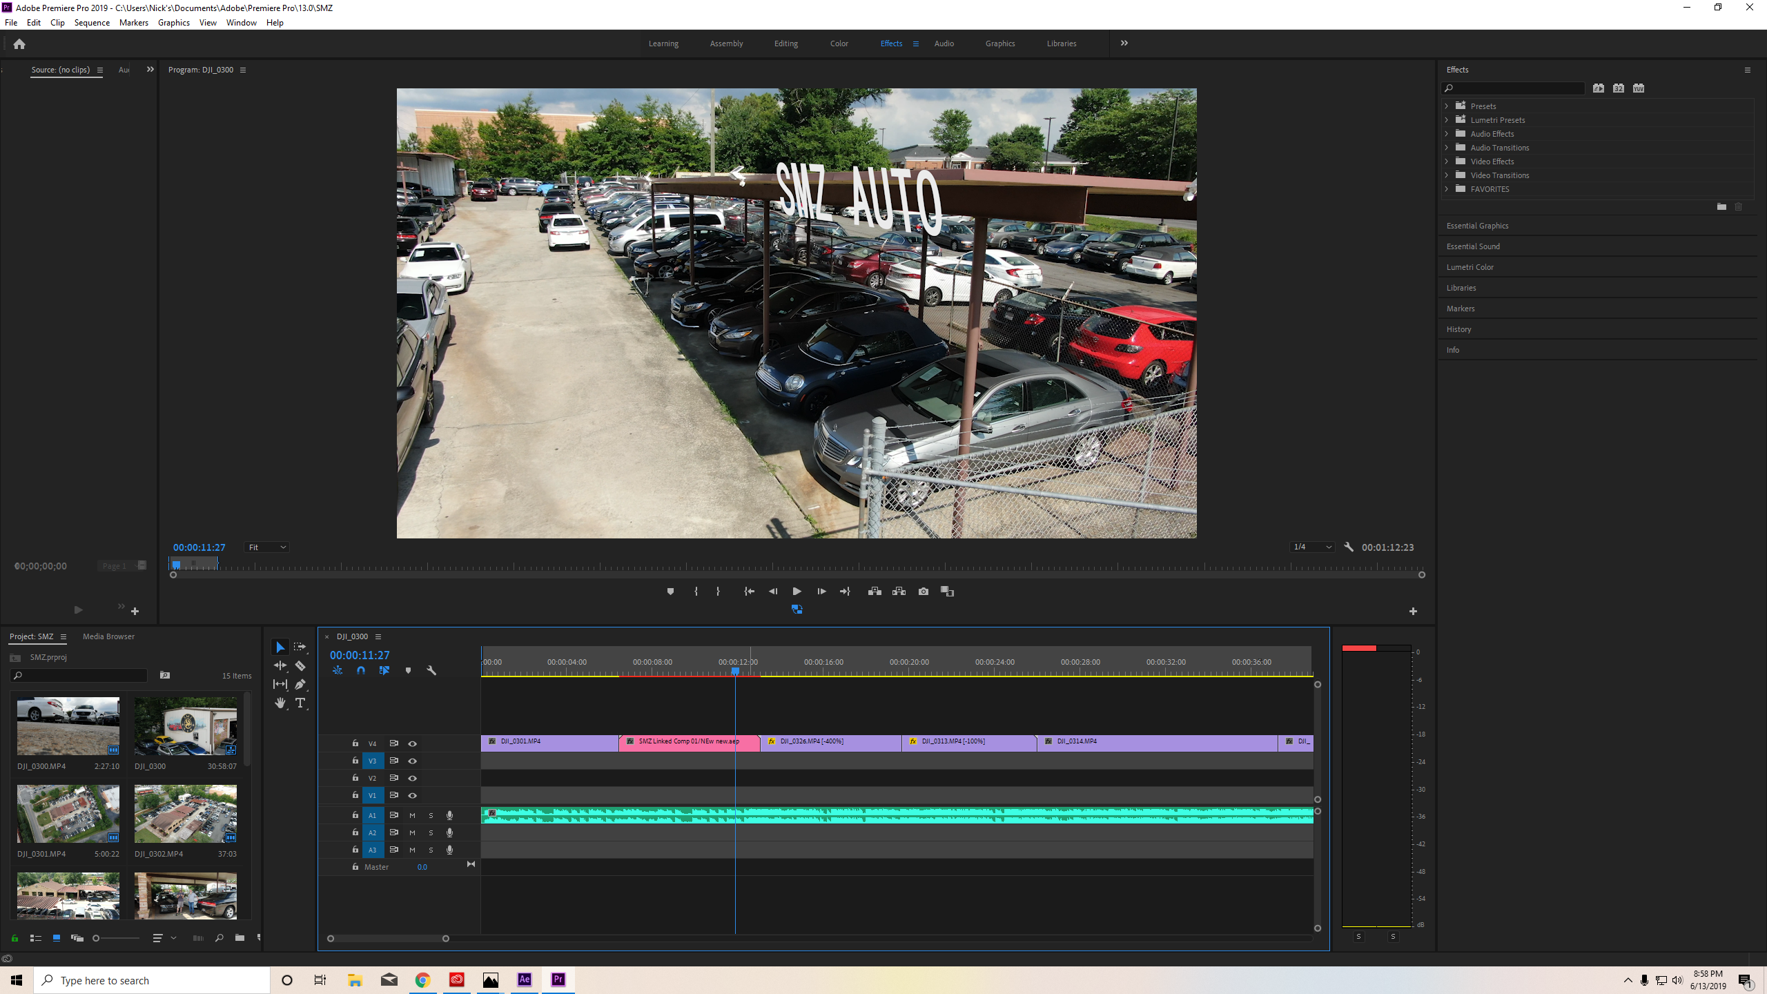The image size is (1767, 994).
Task: Click the Lift button
Action: 875,592
